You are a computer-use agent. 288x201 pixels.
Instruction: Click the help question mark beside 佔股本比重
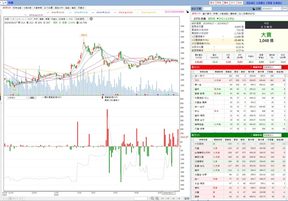click(214, 47)
